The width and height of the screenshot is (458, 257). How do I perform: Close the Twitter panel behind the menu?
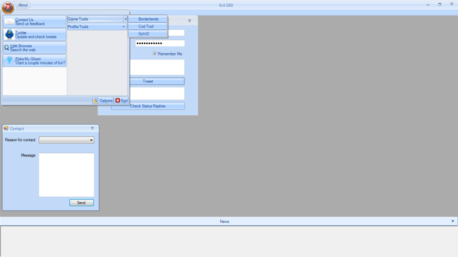[189, 21]
